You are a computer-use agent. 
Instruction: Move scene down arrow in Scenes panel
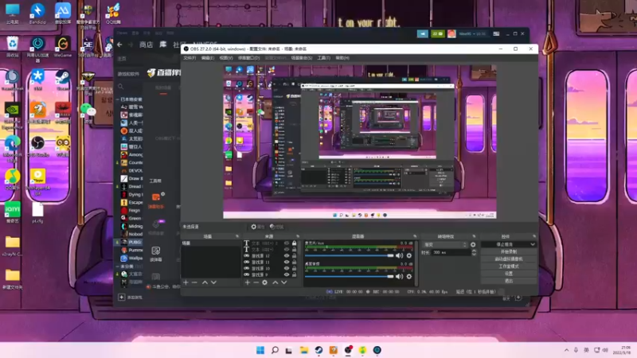(x=213, y=282)
